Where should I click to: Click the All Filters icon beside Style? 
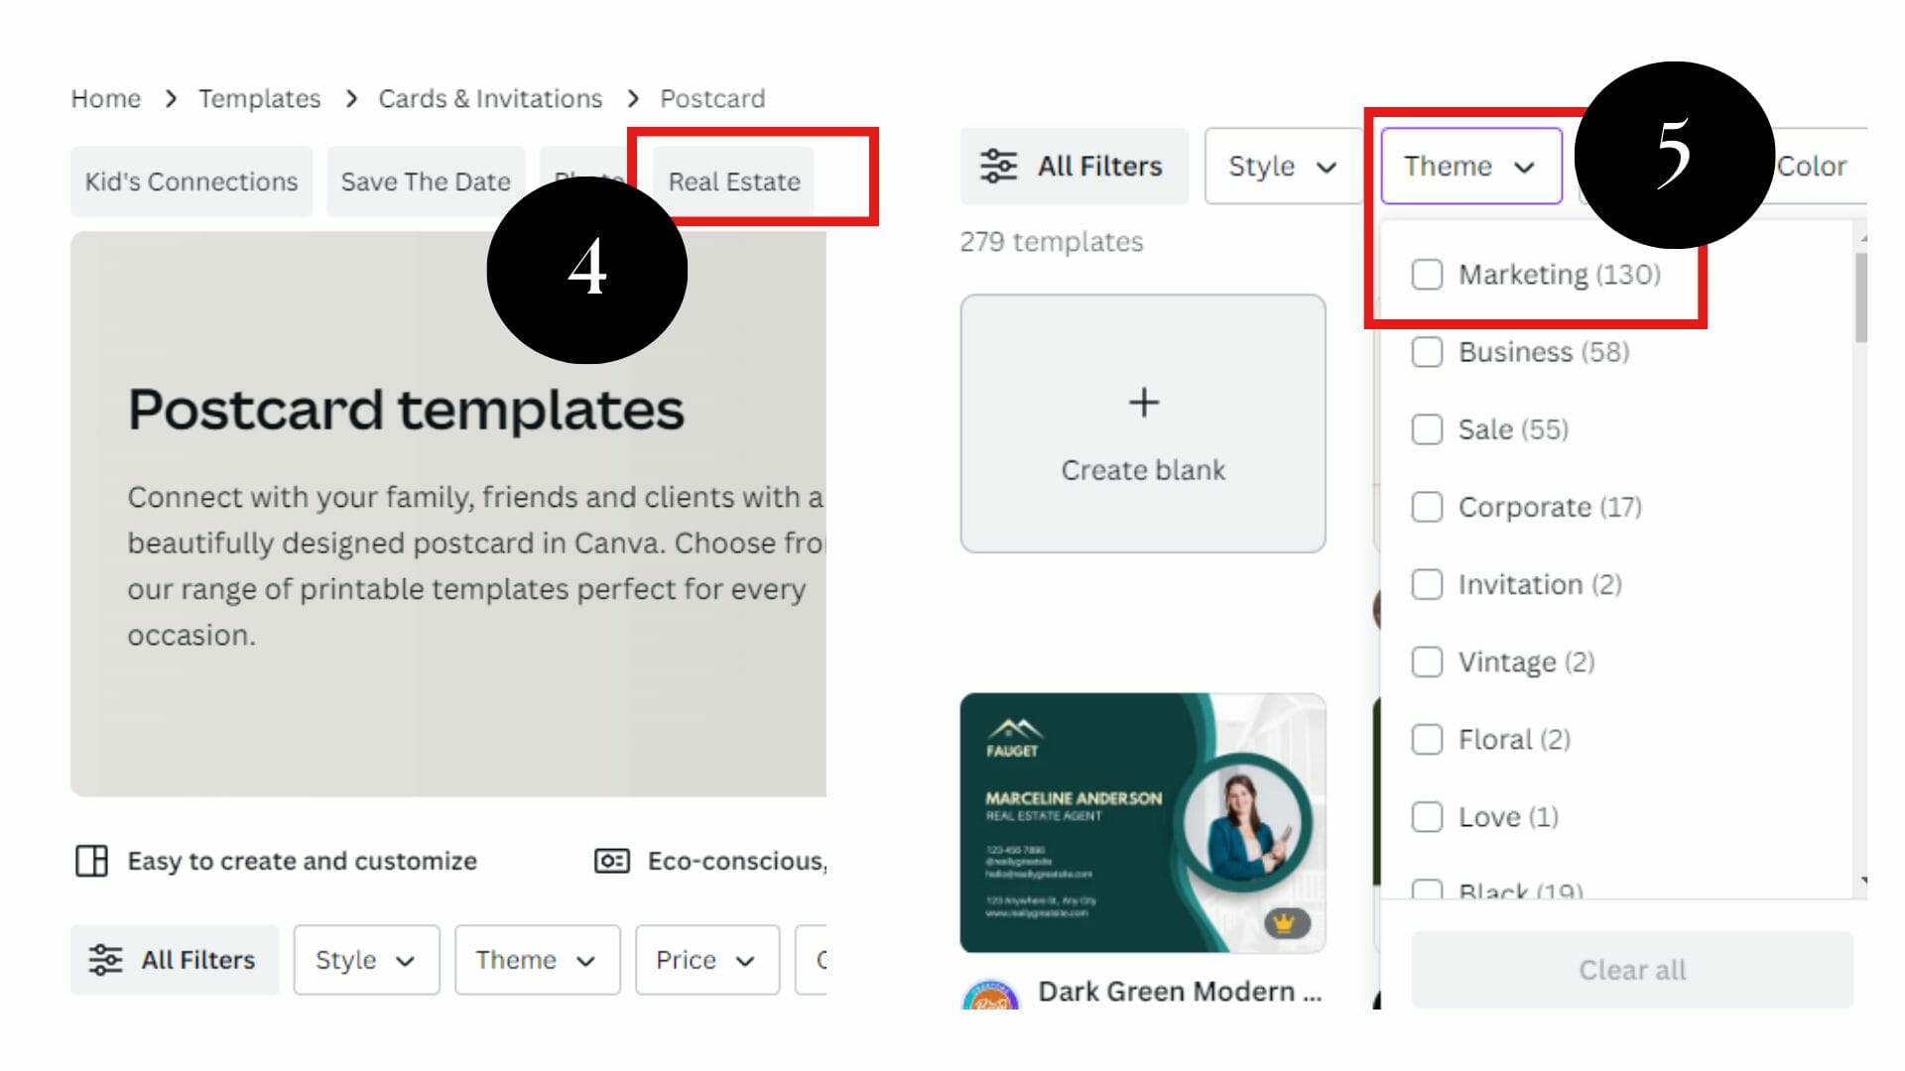(997, 166)
